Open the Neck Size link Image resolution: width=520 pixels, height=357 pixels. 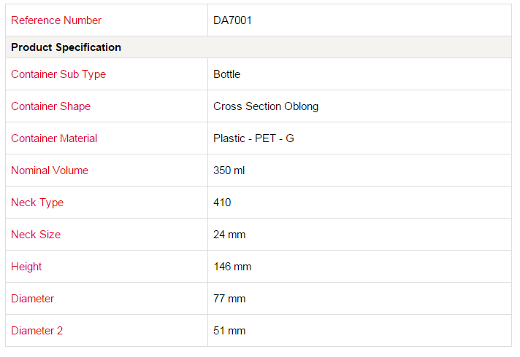36,235
